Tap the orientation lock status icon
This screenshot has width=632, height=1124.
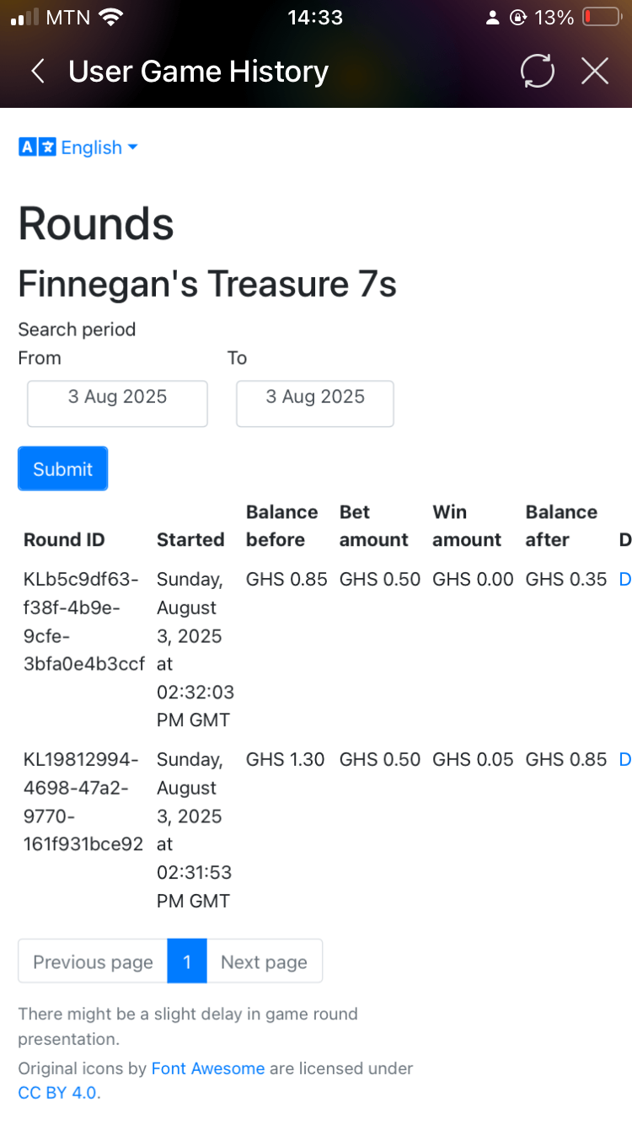[518, 18]
